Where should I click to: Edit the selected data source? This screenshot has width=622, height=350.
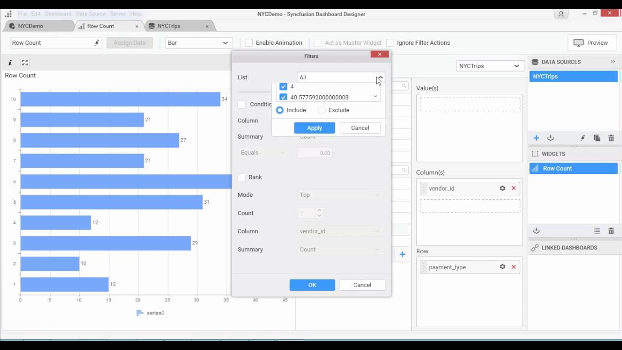point(583,138)
